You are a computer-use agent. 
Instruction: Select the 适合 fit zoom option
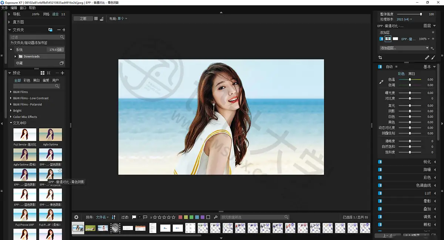(x=55, y=14)
